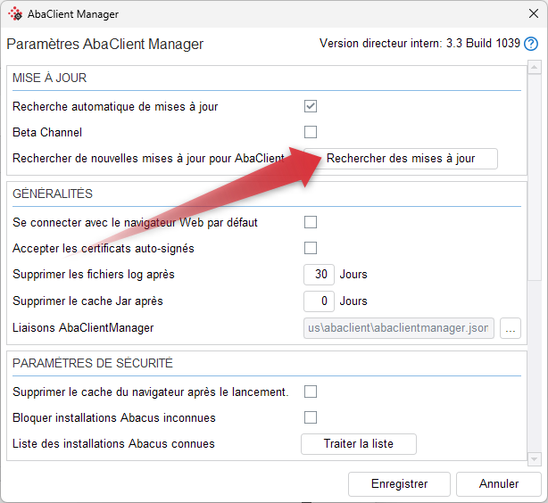Click 'Recherche automatique de mises à jour' label
This screenshot has height=503, width=548.
(x=115, y=106)
